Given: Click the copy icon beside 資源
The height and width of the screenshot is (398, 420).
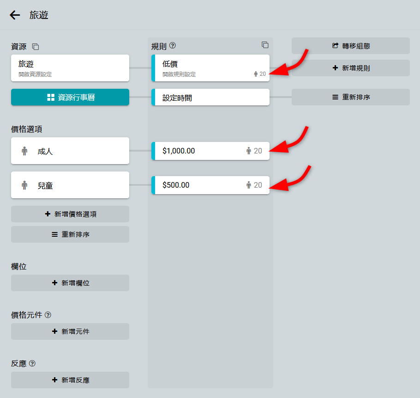Looking at the screenshot, I should (x=36, y=47).
